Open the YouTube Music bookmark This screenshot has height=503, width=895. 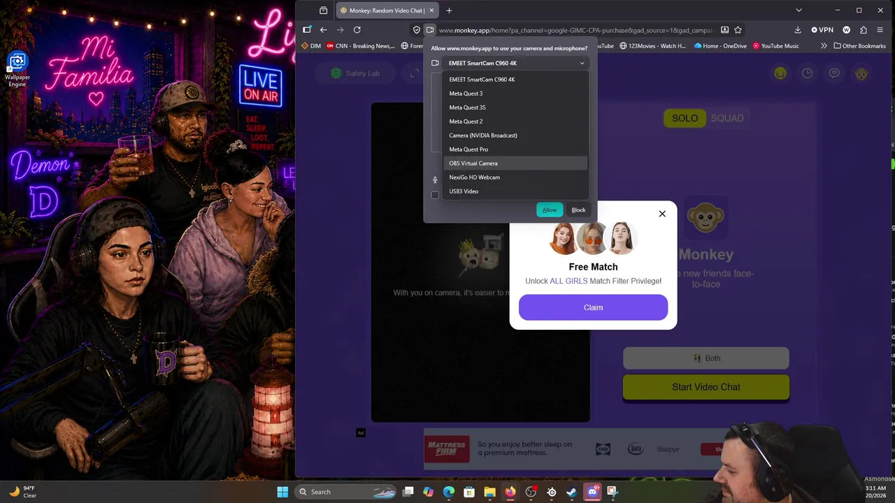tap(775, 46)
